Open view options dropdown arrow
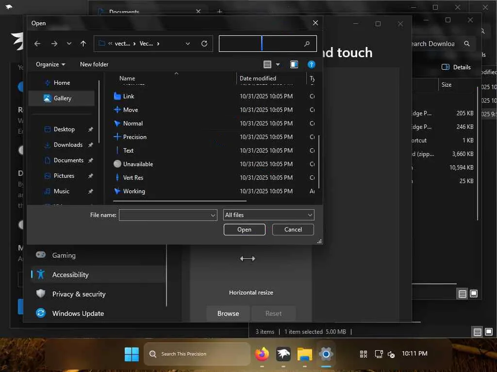497x372 pixels. point(278,64)
